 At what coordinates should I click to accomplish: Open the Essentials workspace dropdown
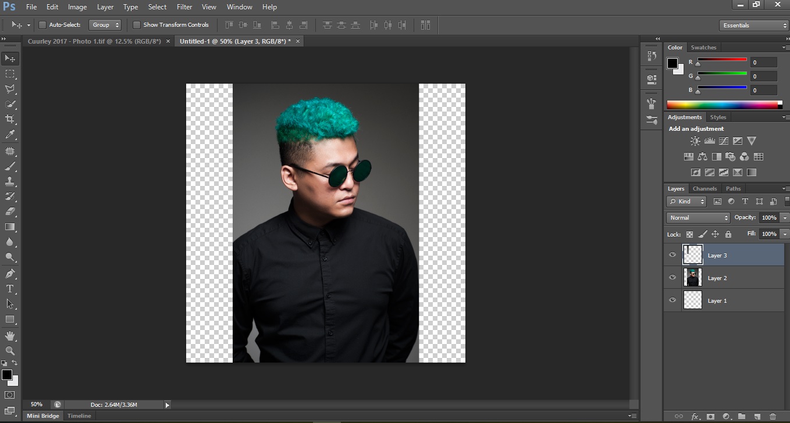[x=753, y=26]
